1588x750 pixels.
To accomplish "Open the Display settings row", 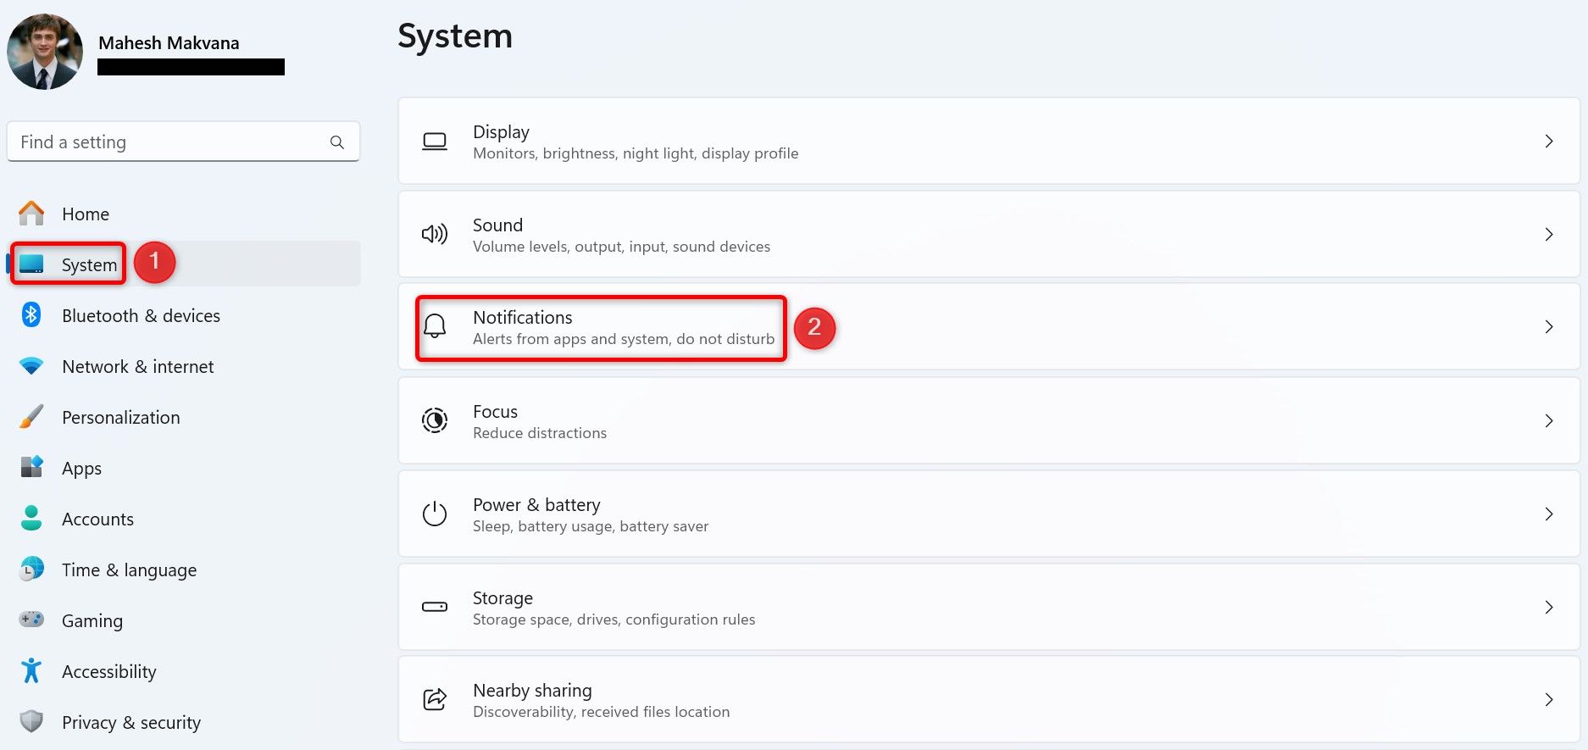I will pos(989,142).
